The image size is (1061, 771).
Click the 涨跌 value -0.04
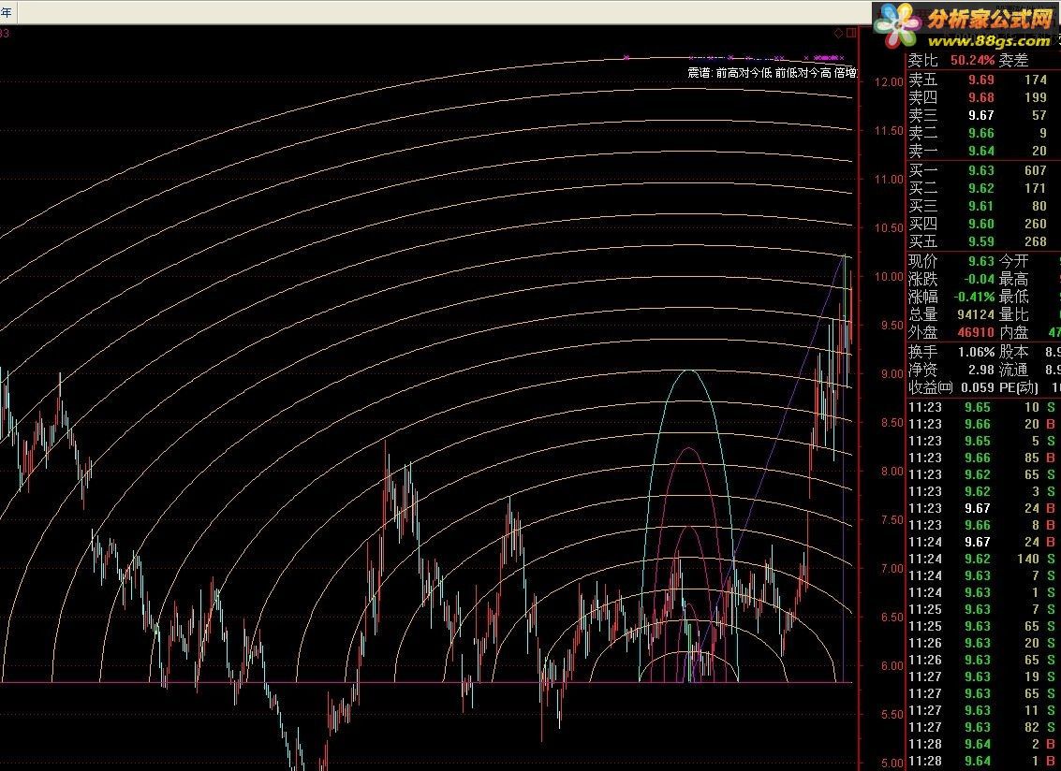pos(980,279)
